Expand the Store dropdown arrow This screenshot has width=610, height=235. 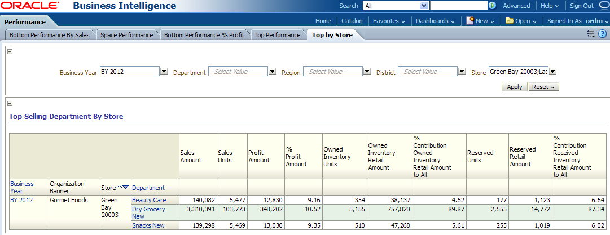(552, 72)
